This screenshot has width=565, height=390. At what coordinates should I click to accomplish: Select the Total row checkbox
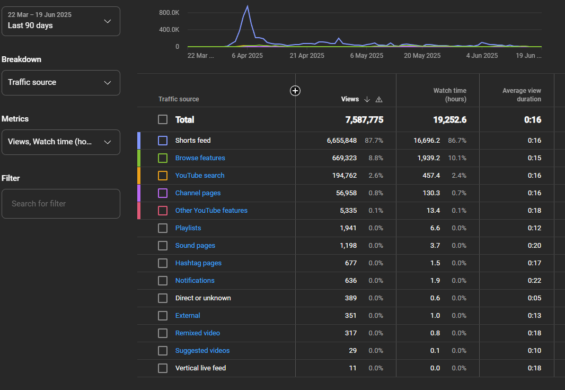coord(163,120)
